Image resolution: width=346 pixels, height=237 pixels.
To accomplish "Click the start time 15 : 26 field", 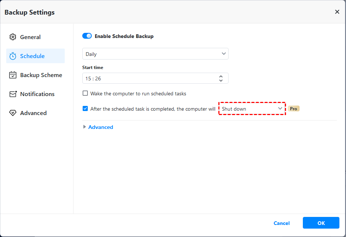I will click(x=146, y=79).
